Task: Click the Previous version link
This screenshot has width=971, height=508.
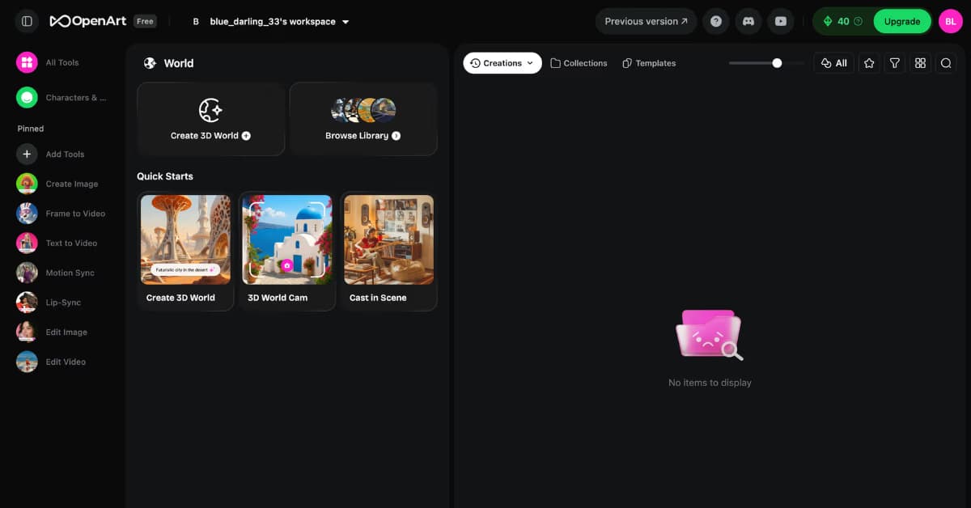Action: pyautogui.click(x=646, y=21)
